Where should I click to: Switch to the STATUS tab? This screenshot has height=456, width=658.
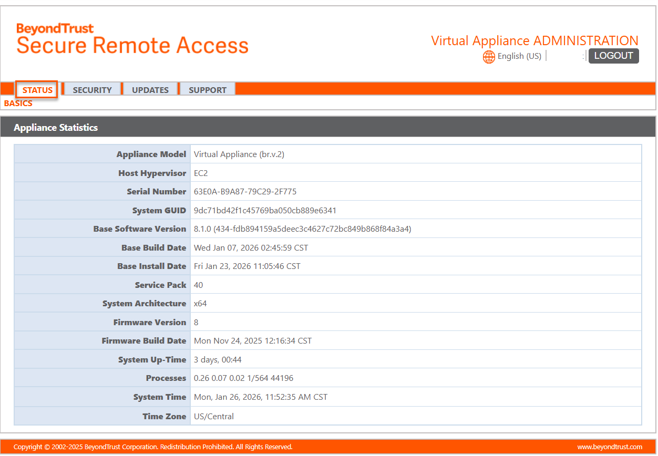(x=37, y=90)
